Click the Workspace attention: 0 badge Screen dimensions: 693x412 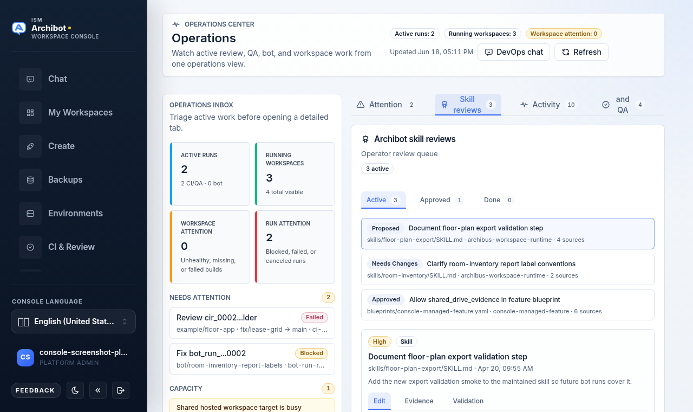pos(564,34)
